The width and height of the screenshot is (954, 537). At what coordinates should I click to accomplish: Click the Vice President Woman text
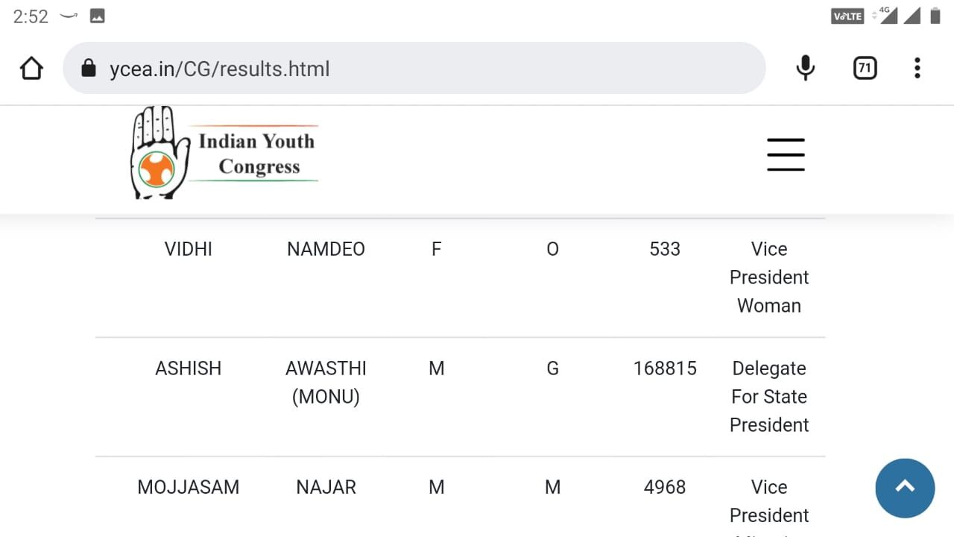tap(769, 277)
